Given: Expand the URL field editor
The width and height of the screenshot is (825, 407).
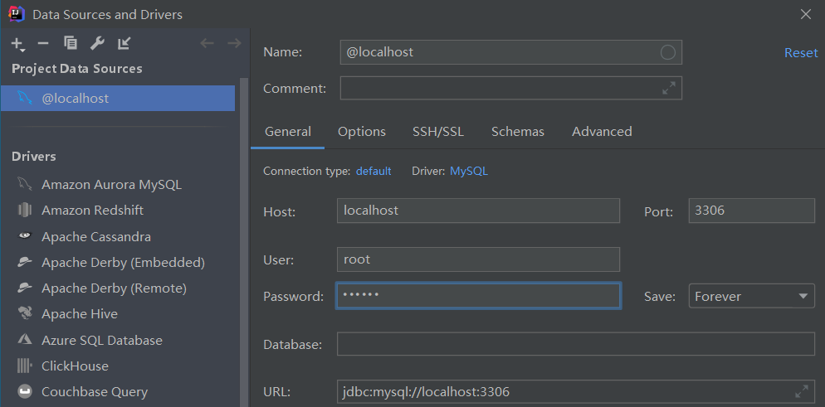Looking at the screenshot, I should click(801, 391).
